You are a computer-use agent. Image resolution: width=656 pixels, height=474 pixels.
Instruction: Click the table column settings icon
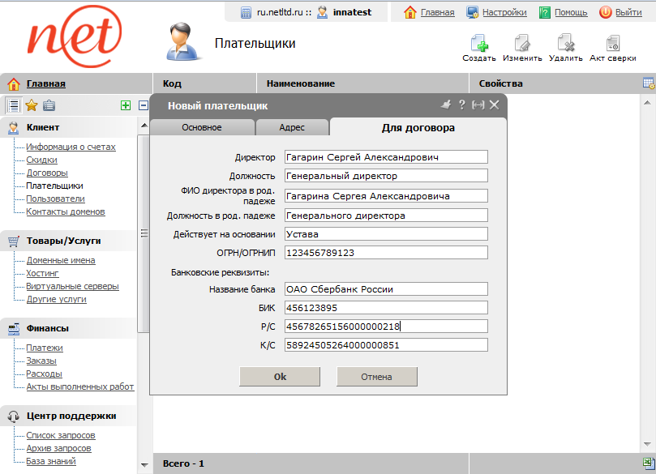[648, 83]
